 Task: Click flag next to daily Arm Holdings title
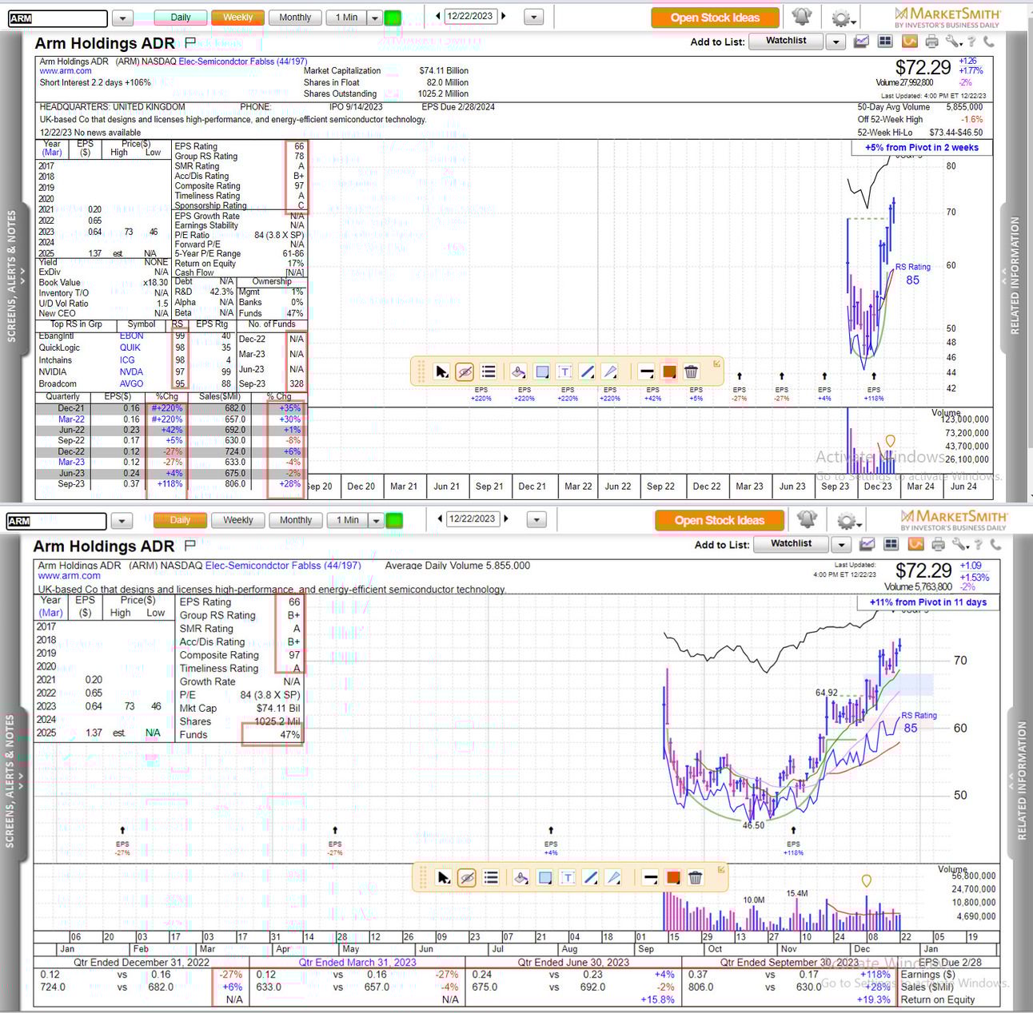click(189, 546)
